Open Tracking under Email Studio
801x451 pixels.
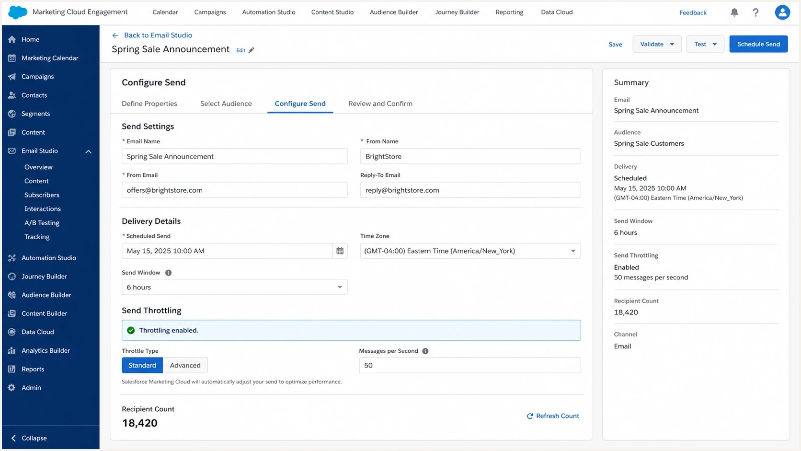[37, 237]
